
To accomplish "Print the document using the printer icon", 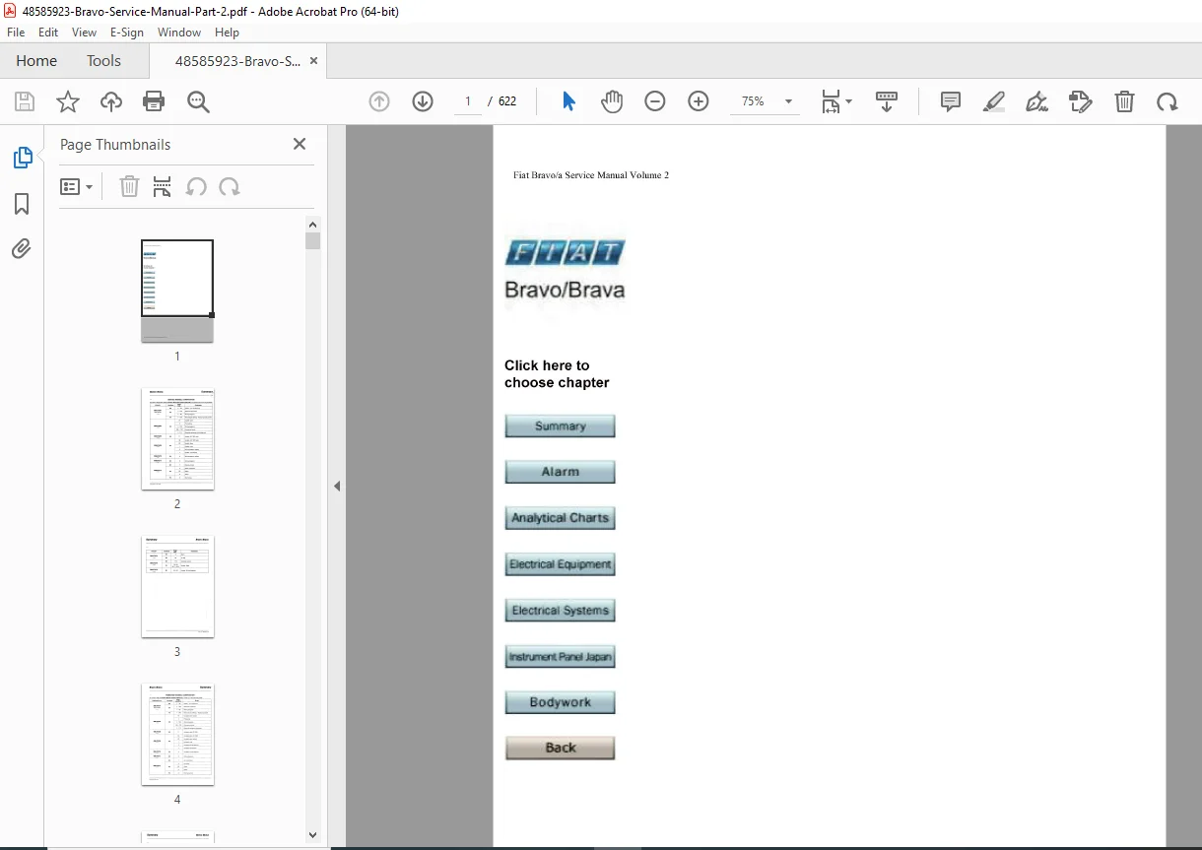I will (x=154, y=101).
